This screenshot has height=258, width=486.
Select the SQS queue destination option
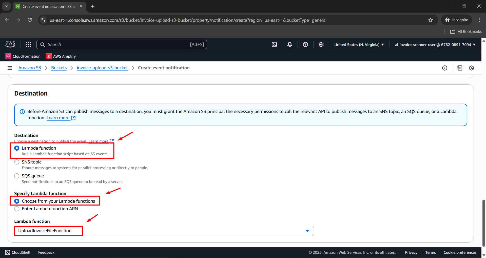[x=17, y=176]
